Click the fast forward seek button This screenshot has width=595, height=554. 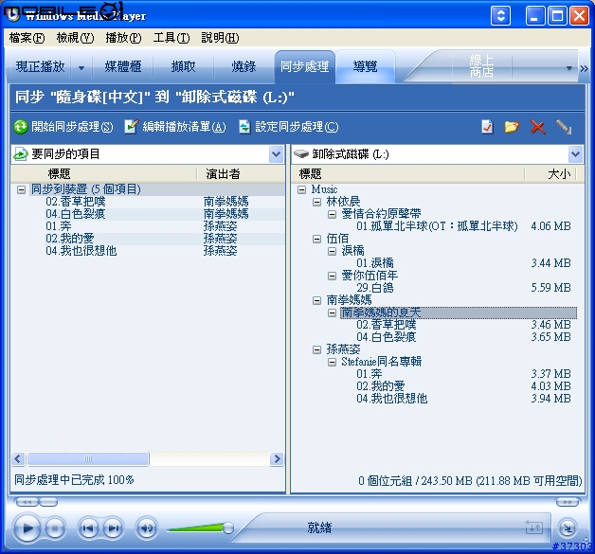(568, 502)
